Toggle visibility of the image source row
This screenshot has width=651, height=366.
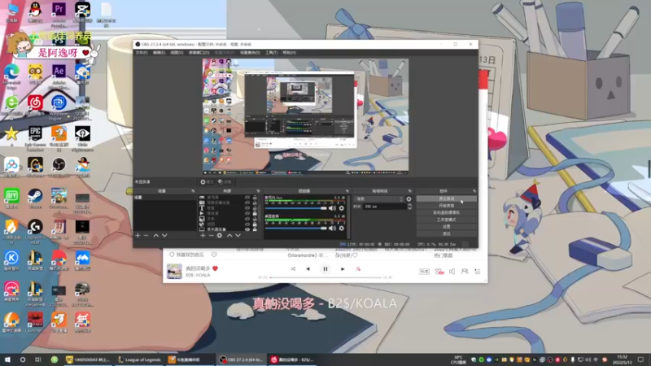247,219
